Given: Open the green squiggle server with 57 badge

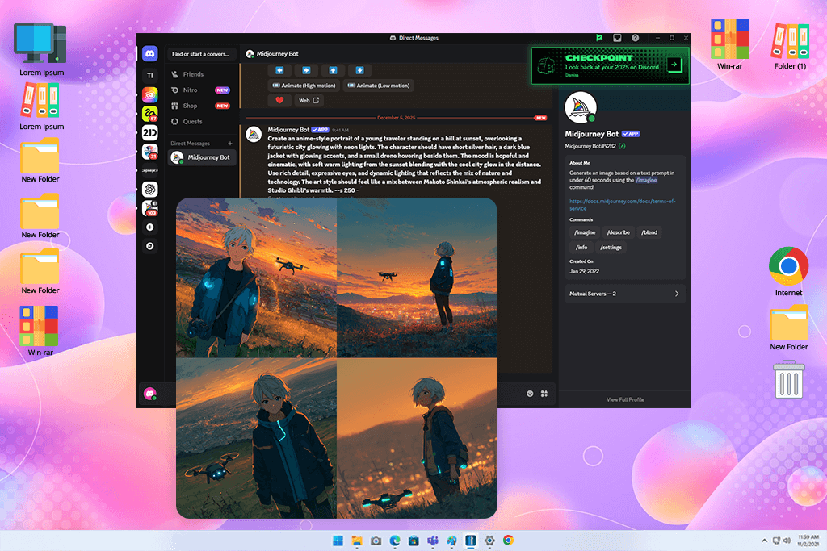Looking at the screenshot, I should 149,113.
